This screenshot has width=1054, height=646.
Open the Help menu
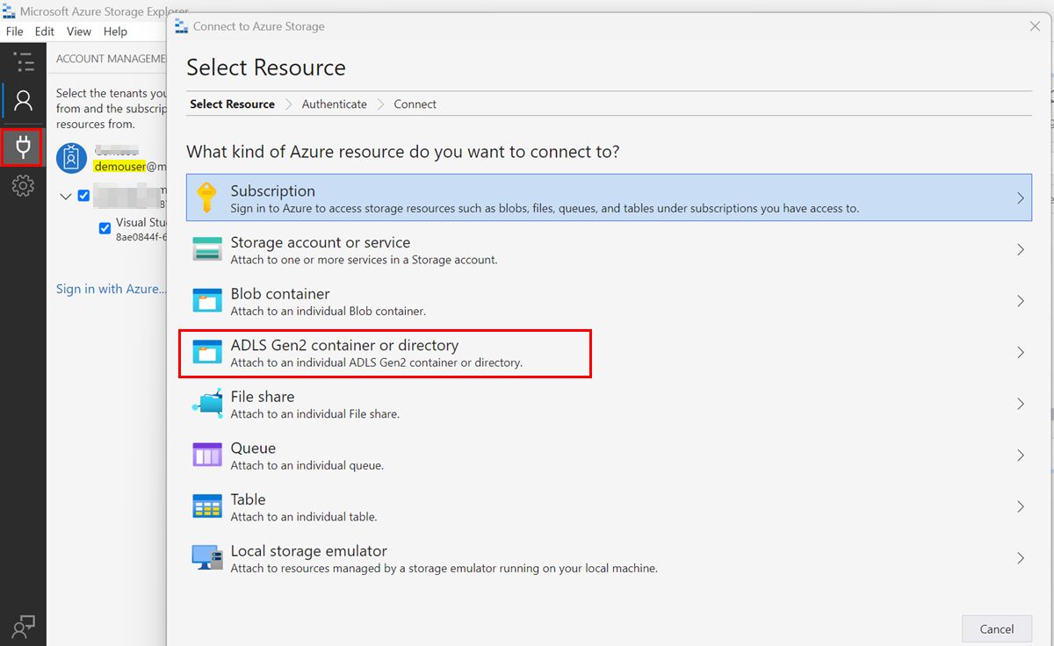pos(115,32)
